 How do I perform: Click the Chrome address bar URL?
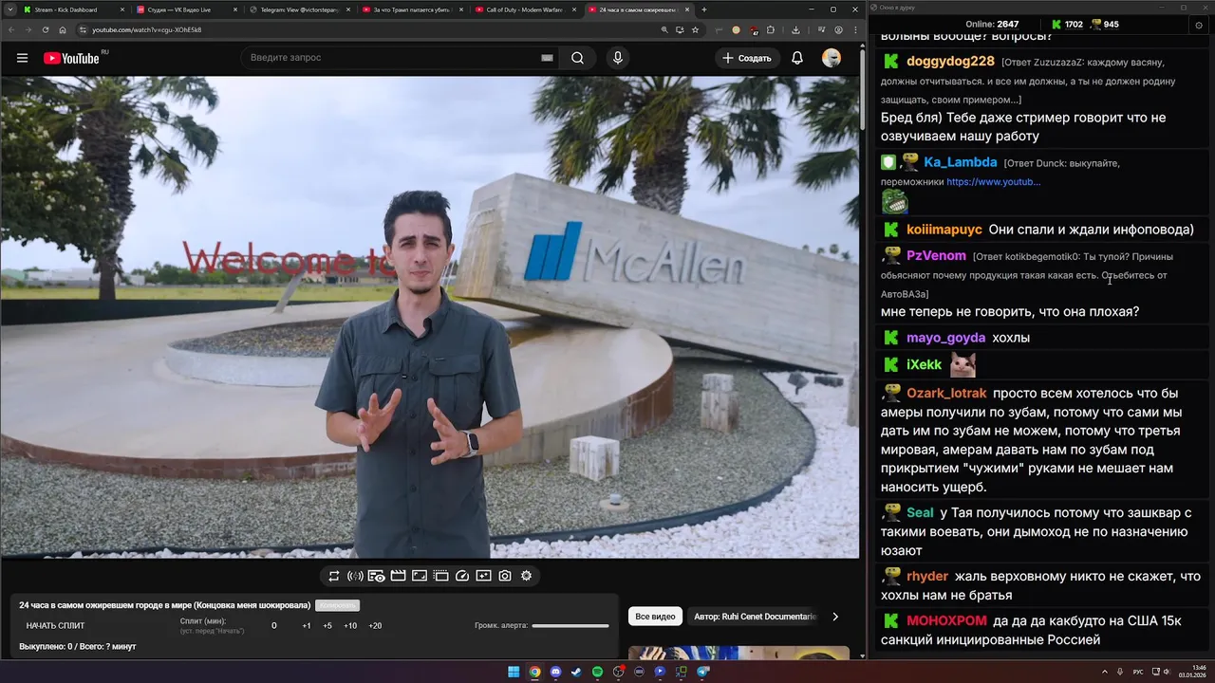point(146,29)
